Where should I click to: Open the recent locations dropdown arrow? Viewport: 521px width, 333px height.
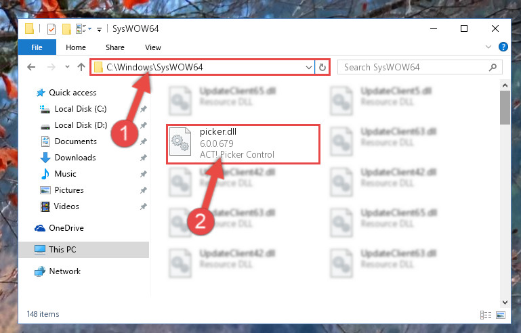pyautogui.click(x=67, y=67)
